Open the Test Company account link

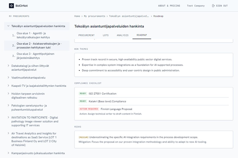[x=196, y=6]
